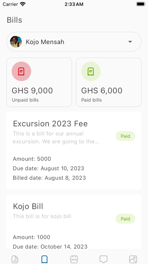148x264 pixels.
Task: Click Kojo Mensah's profile photo
Action: (x=16, y=42)
